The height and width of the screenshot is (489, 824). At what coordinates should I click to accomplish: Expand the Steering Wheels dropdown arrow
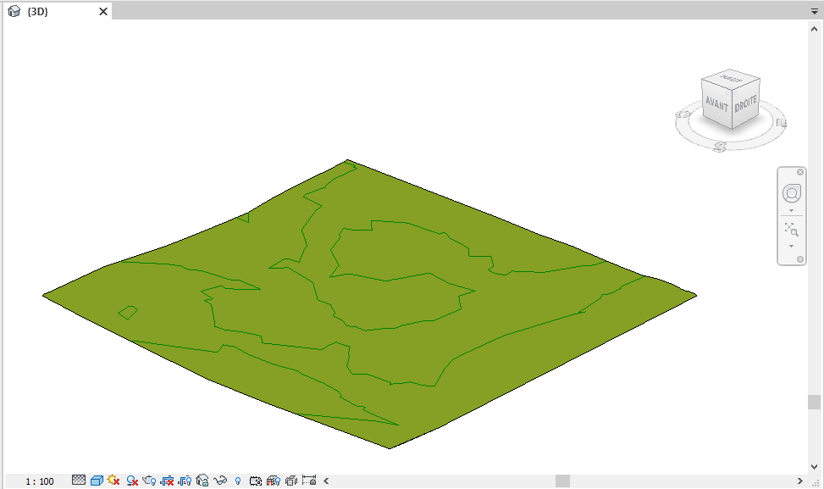point(791,210)
